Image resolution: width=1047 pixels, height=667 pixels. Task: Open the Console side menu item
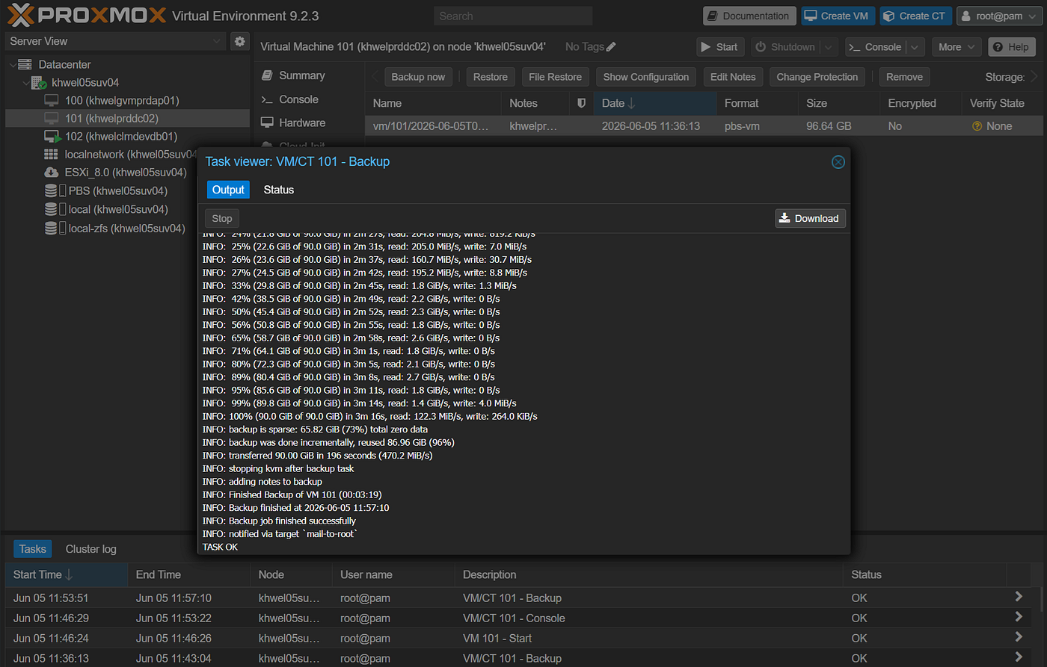pyautogui.click(x=298, y=99)
